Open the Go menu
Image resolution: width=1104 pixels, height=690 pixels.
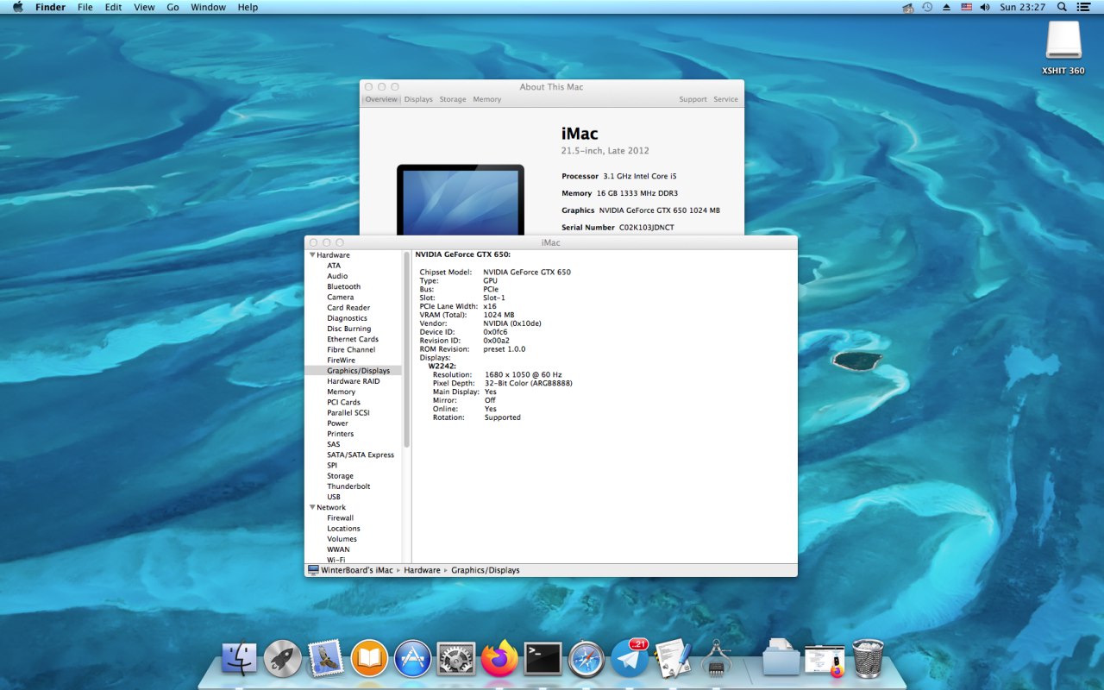click(x=172, y=7)
